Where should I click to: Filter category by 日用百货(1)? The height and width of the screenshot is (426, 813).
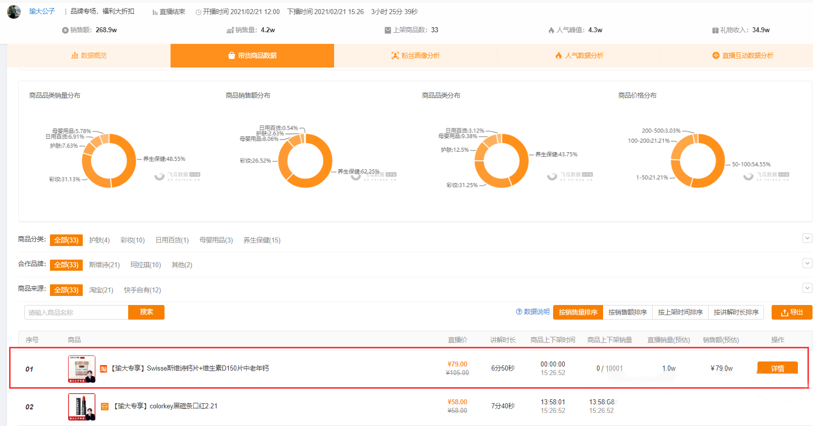pos(172,240)
